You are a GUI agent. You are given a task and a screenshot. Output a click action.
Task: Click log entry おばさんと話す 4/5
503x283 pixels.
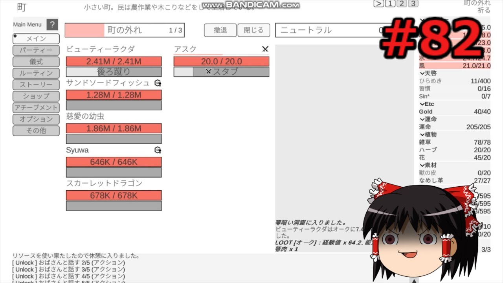click(69, 276)
